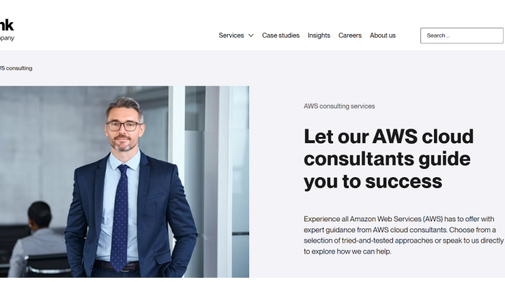Image resolution: width=505 pixels, height=282 pixels.
Task: Click the man's eyeglasses in the photo
Action: pos(124,126)
